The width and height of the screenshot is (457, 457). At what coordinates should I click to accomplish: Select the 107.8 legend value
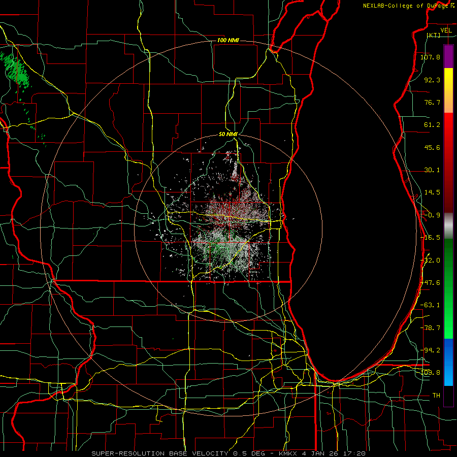[x=430, y=57]
